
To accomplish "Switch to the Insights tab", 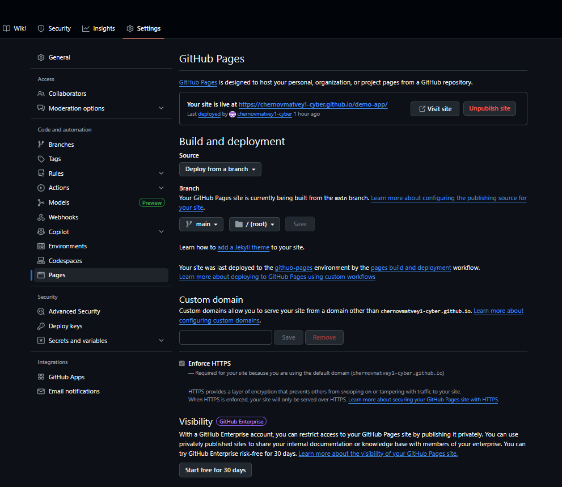I will 99,28.
